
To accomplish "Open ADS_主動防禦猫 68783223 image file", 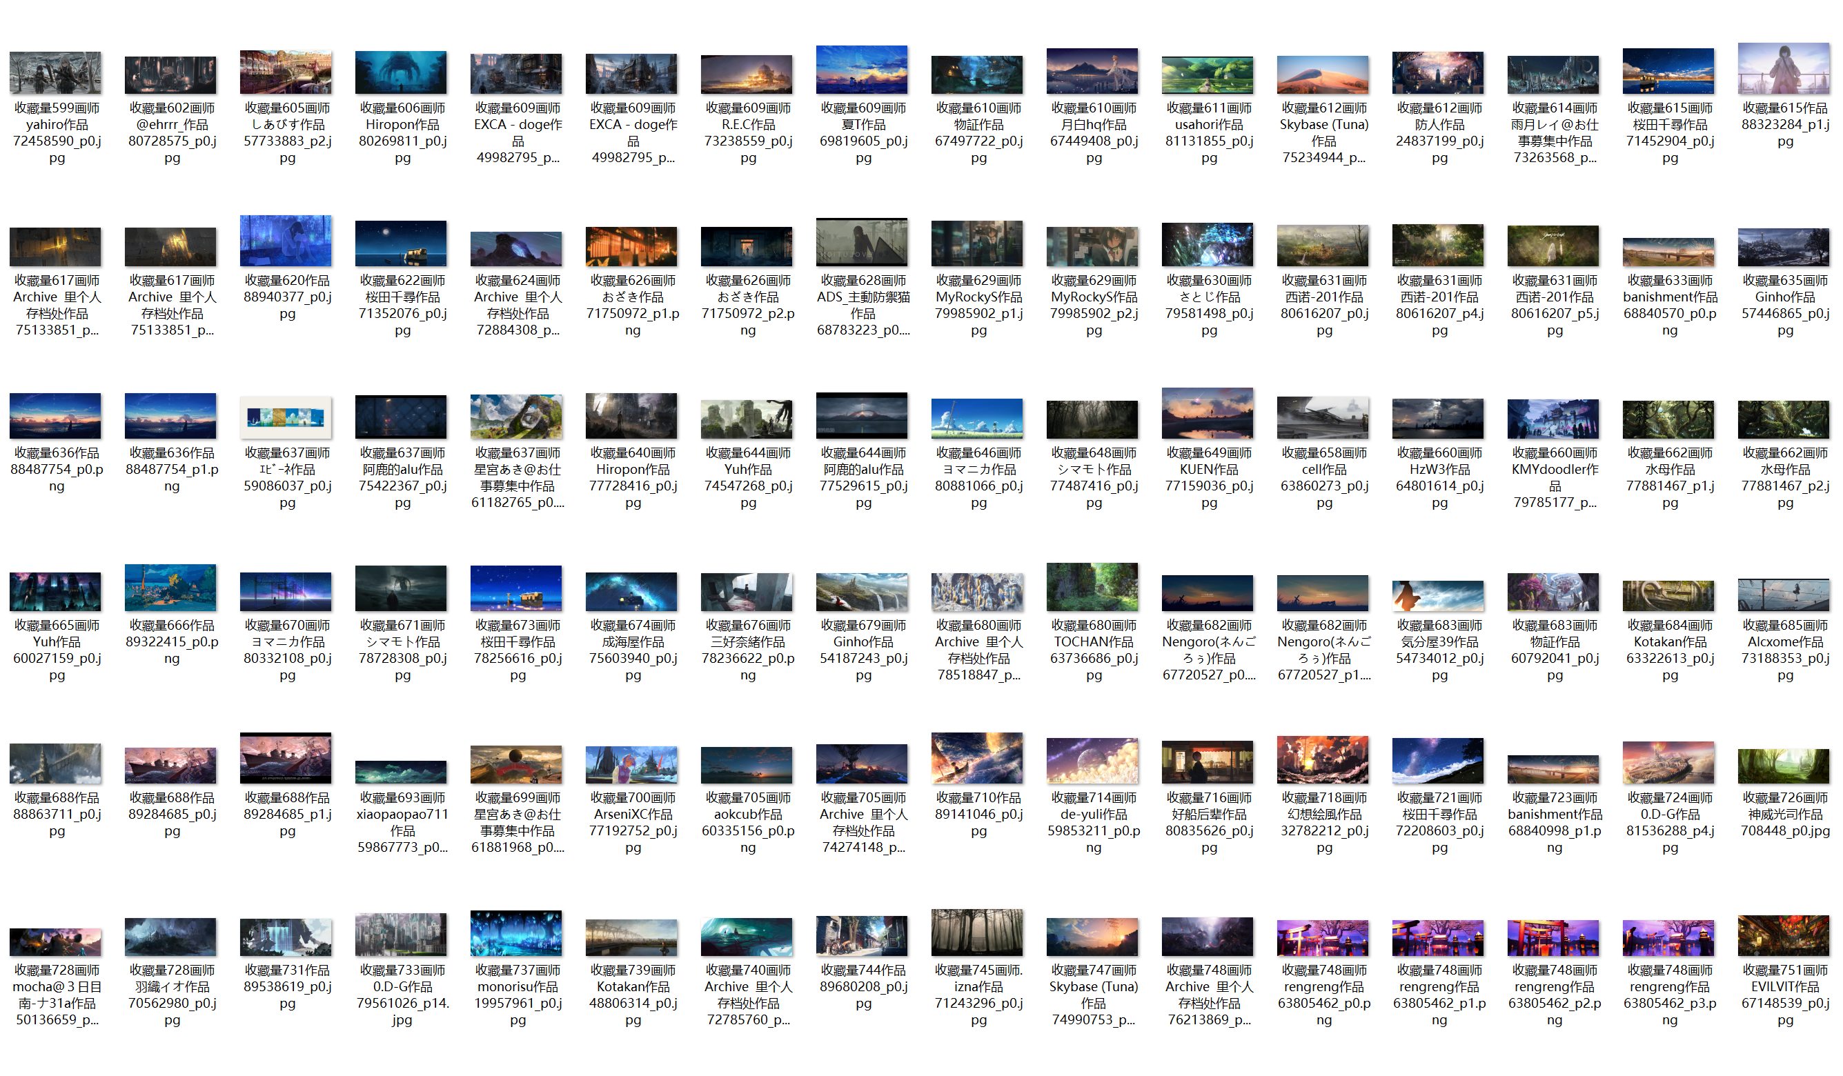I will (x=862, y=243).
